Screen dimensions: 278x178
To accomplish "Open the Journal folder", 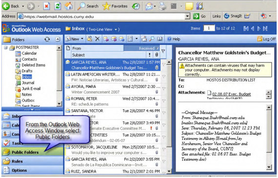I will pos(25,83).
